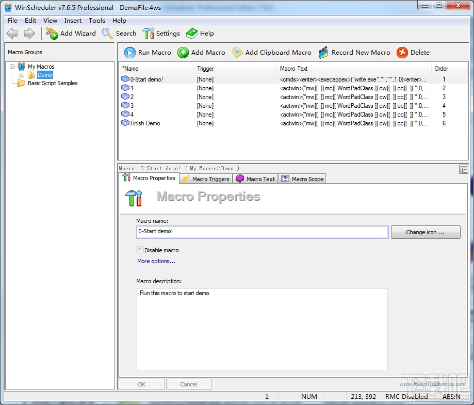Viewport: 474px width, 405px height.
Task: Click the Change icon ... button
Action: pyautogui.click(x=426, y=232)
